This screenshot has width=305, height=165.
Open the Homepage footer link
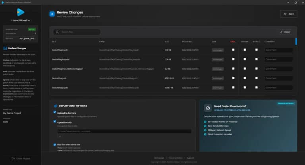(x=159, y=158)
